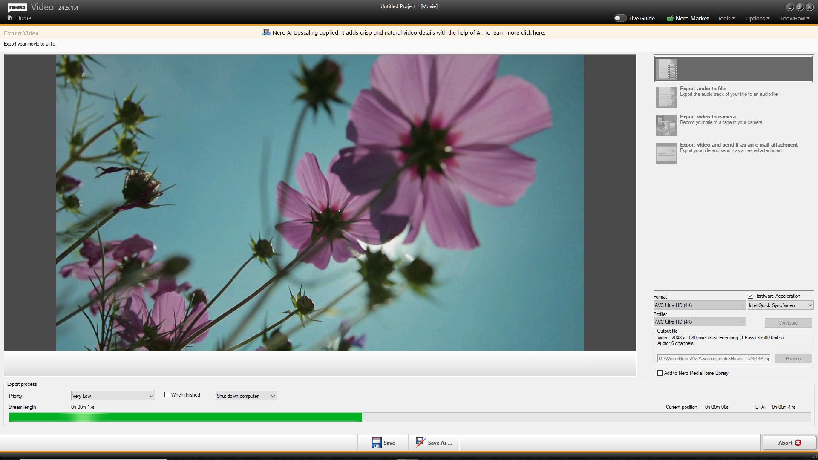The height and width of the screenshot is (460, 818).
Task: Click the Save As icon
Action: 420,443
